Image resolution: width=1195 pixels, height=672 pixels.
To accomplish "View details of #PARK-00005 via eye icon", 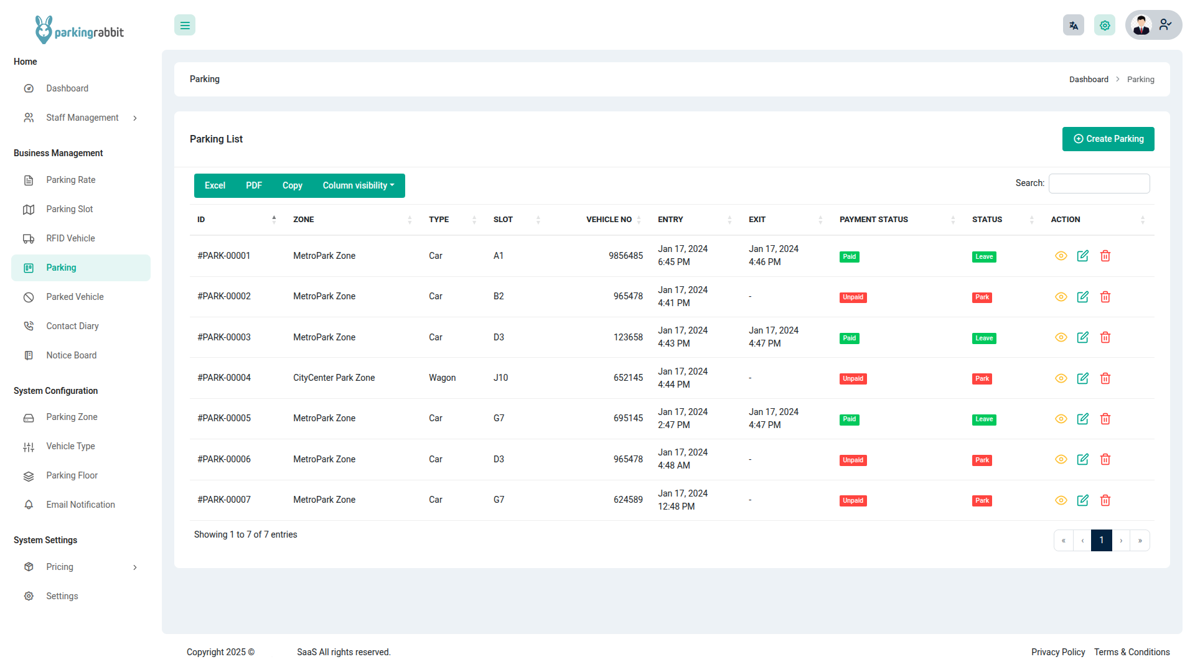I will tap(1061, 419).
